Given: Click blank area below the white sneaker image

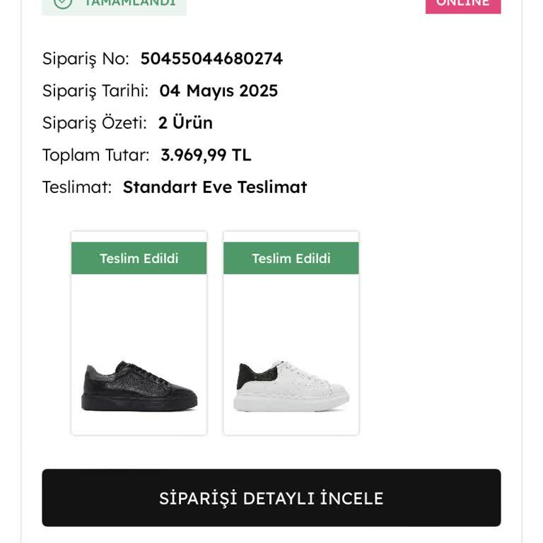Looking at the screenshot, I should [x=291, y=424].
